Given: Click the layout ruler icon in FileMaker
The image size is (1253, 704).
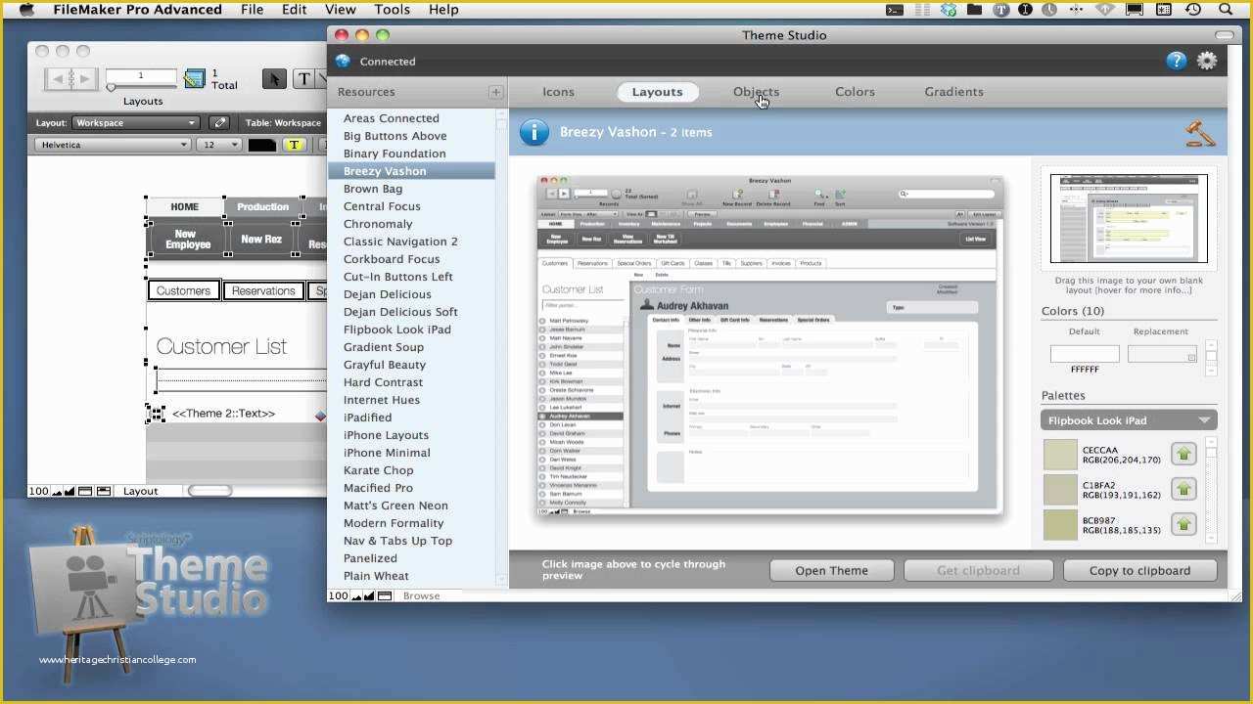Looking at the screenshot, I should pyautogui.click(x=195, y=79).
